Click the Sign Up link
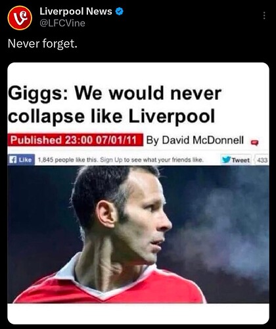The image size is (276, 329). pos(111,160)
